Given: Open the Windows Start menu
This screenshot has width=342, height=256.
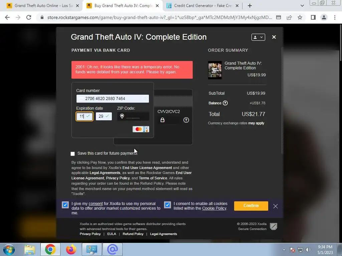Looking at the screenshot, I should tap(9, 249).
